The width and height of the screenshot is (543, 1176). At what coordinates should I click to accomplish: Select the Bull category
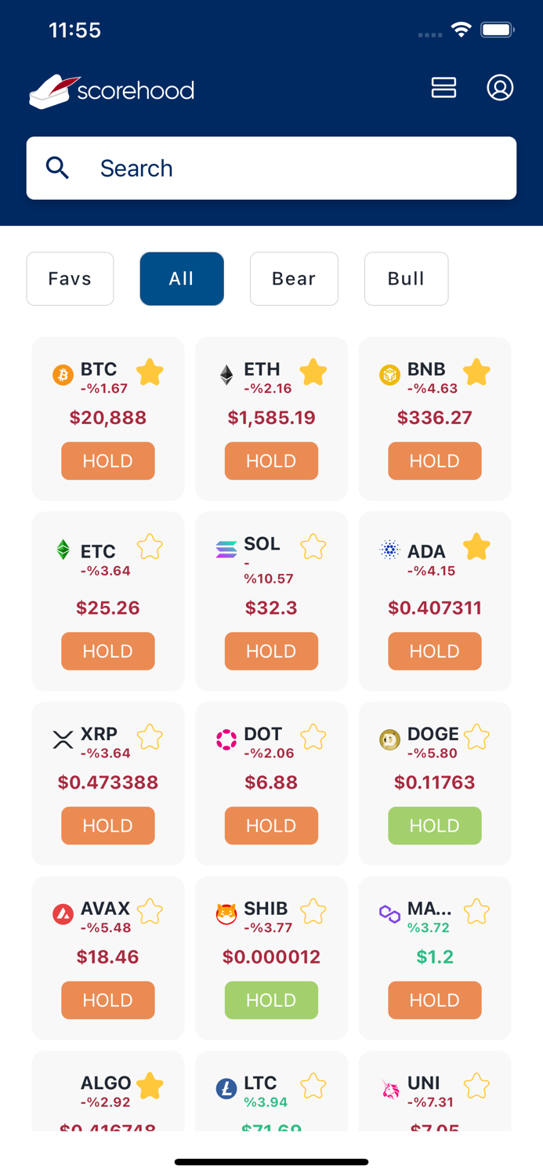[406, 279]
